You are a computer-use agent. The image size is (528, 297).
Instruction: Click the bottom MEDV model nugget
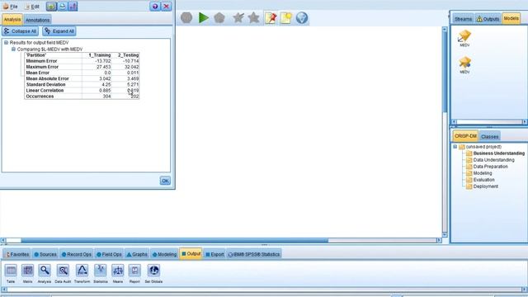click(x=464, y=65)
